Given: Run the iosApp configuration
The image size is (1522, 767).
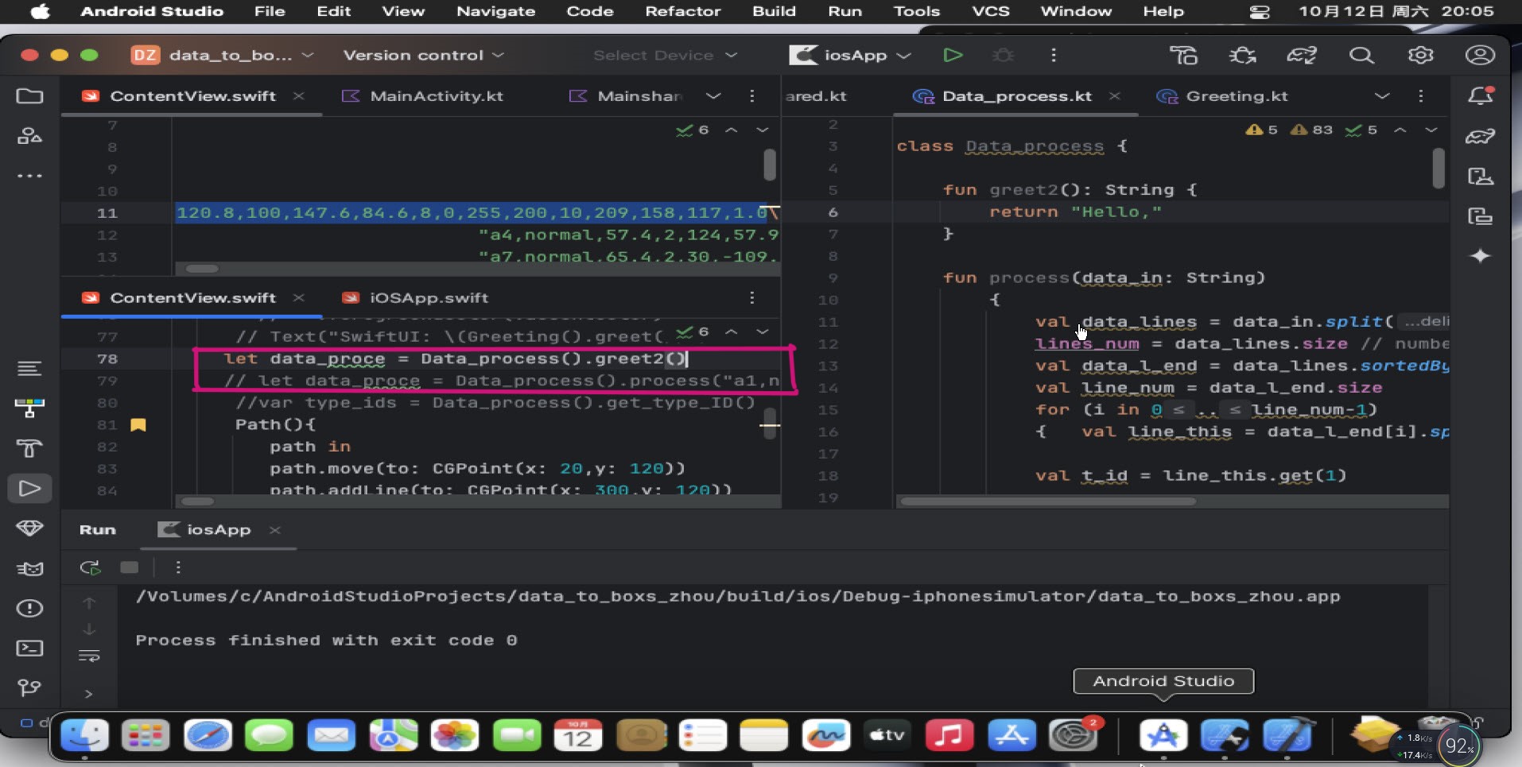Looking at the screenshot, I should tap(953, 55).
